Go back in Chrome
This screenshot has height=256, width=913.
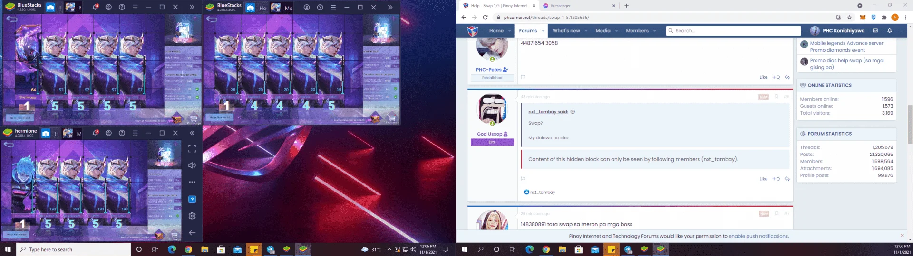click(x=464, y=17)
